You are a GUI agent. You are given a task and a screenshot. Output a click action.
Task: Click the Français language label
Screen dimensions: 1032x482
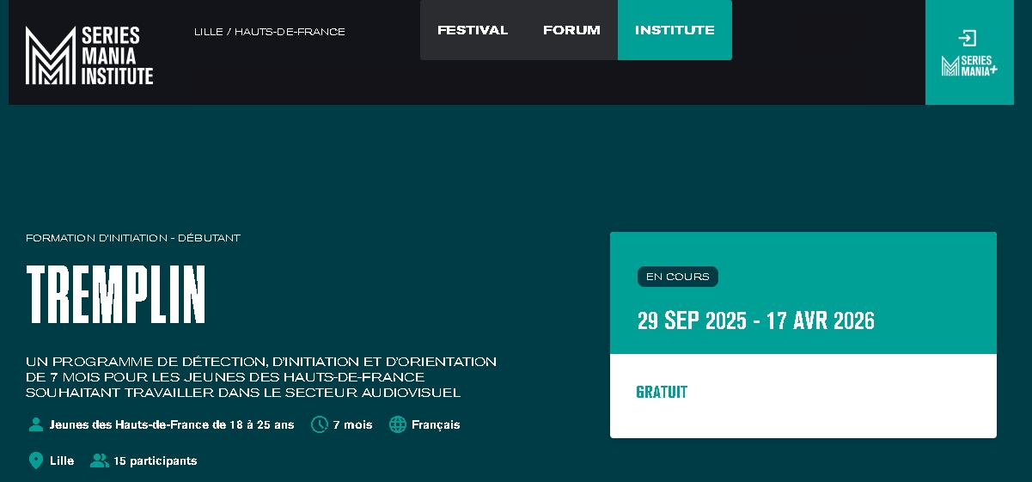[x=436, y=424]
